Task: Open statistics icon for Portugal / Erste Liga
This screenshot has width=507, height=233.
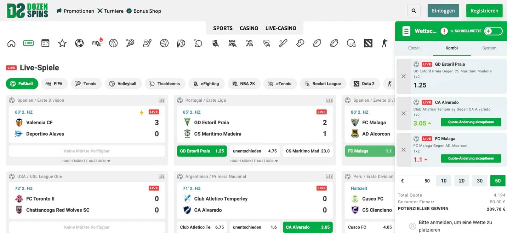Action: click(x=330, y=100)
